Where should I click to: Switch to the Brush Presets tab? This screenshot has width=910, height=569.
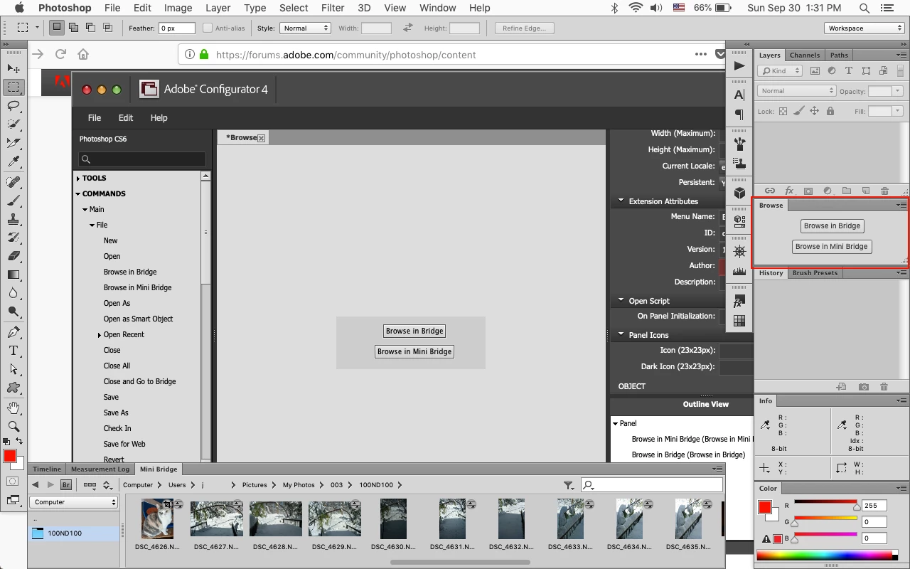(815, 273)
